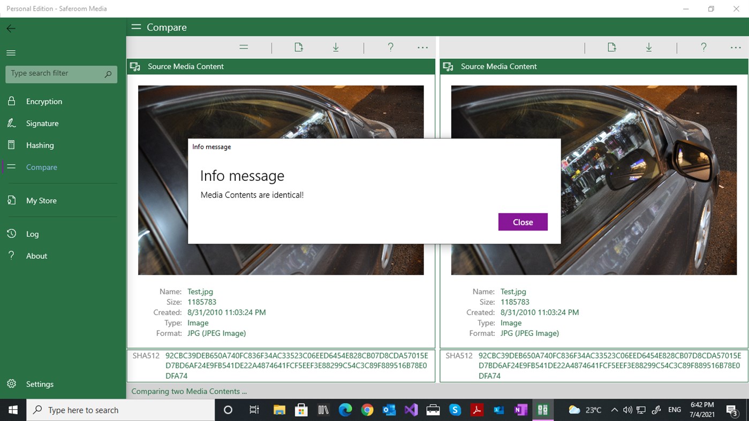Select the Hashing tool in the sidebar
The width and height of the screenshot is (749, 421).
[x=40, y=145]
